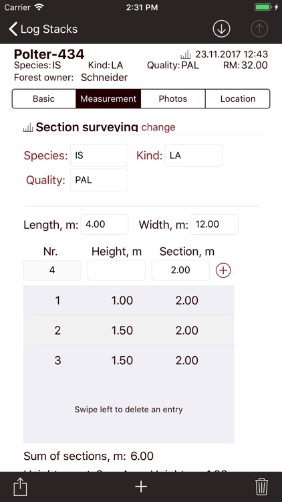Switch to the Photos tab
The image size is (282, 502).
coord(173,98)
